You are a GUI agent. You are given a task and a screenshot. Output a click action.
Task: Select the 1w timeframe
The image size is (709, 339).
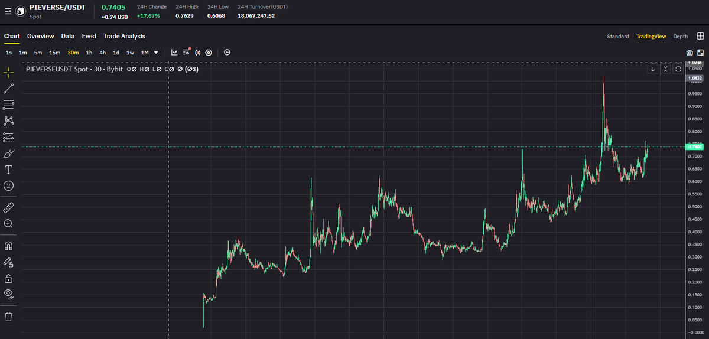(x=130, y=53)
